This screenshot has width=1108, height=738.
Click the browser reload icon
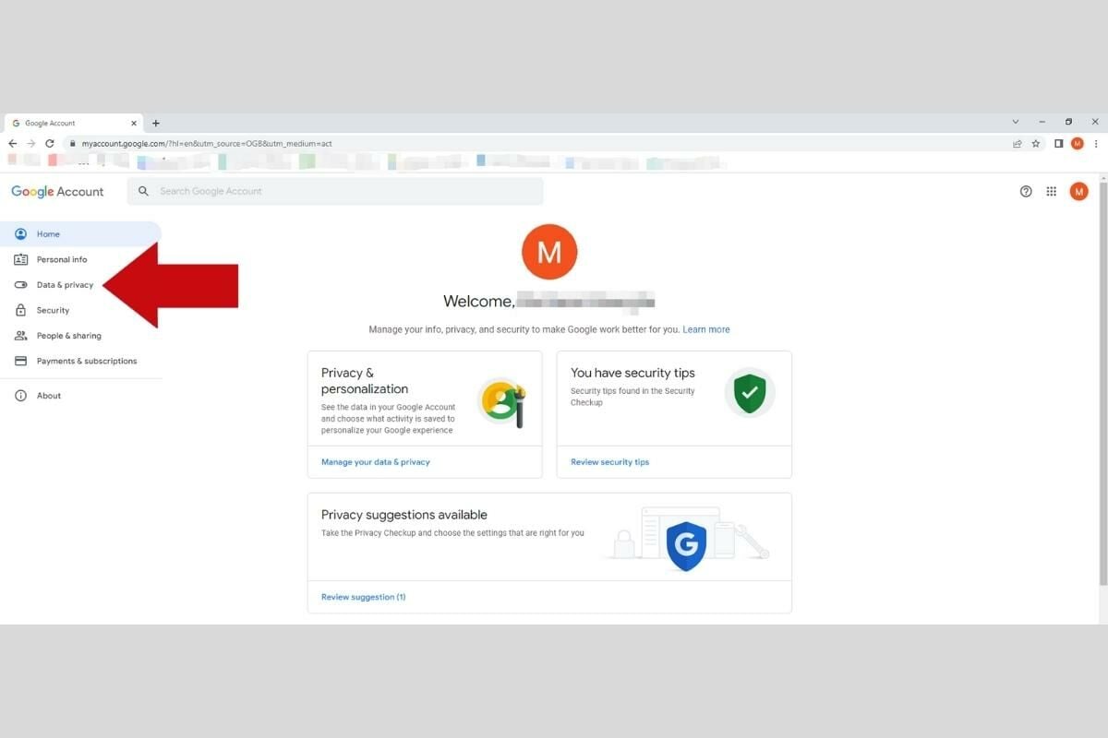click(50, 144)
